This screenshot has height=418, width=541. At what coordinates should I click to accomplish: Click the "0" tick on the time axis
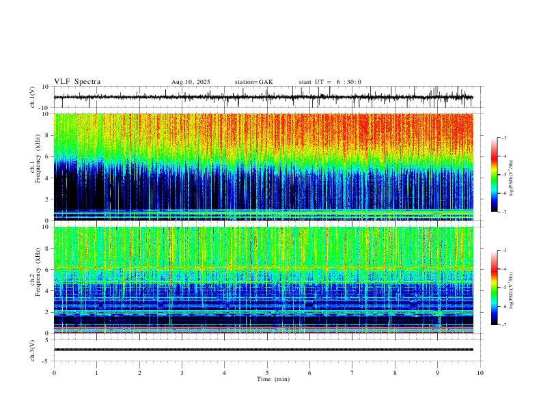(54, 373)
